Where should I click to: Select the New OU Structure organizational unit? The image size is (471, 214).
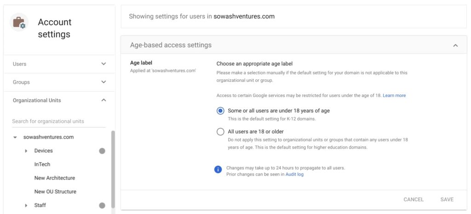55,192
